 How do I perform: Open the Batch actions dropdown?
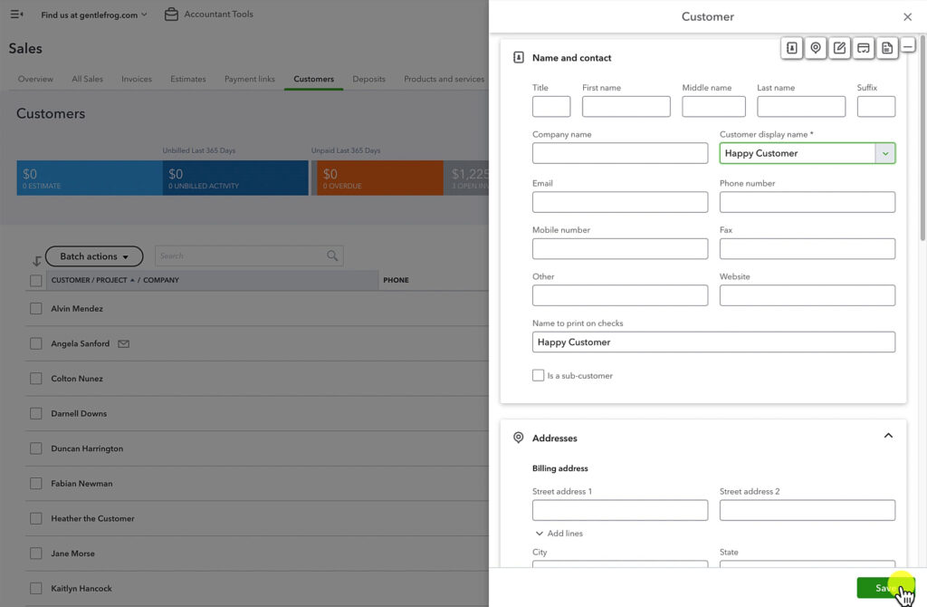click(93, 255)
